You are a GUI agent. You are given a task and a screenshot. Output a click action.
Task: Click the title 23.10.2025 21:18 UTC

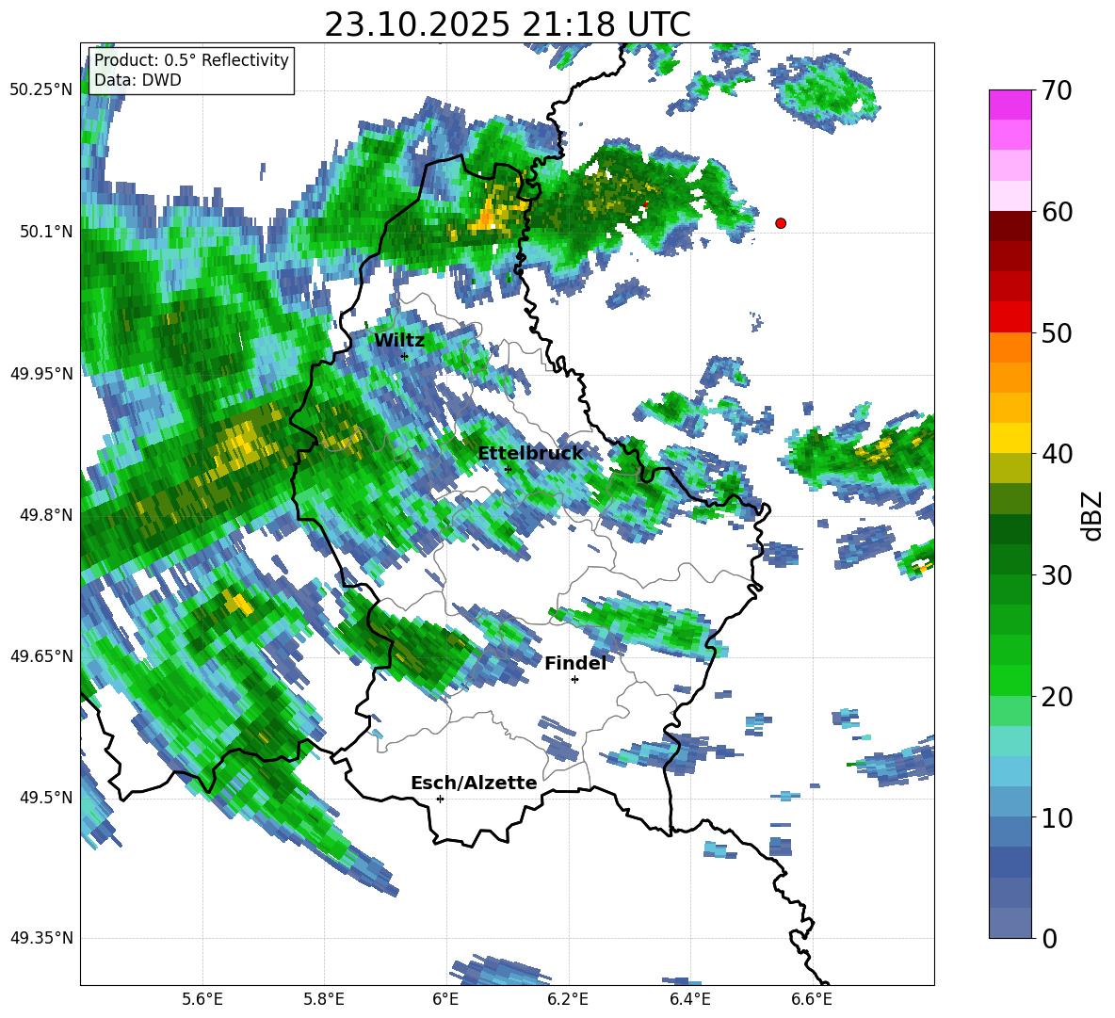[507, 24]
